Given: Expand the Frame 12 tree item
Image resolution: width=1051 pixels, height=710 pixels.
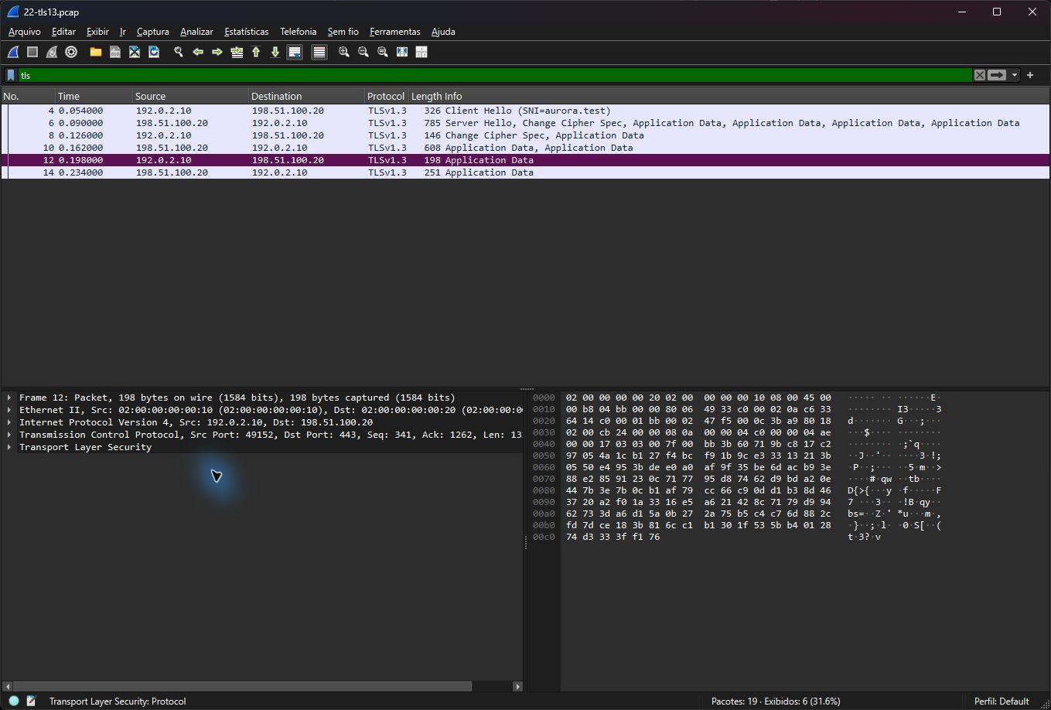Looking at the screenshot, I should click(x=9, y=398).
